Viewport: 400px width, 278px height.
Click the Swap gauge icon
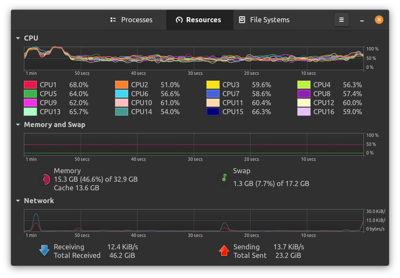point(224,179)
